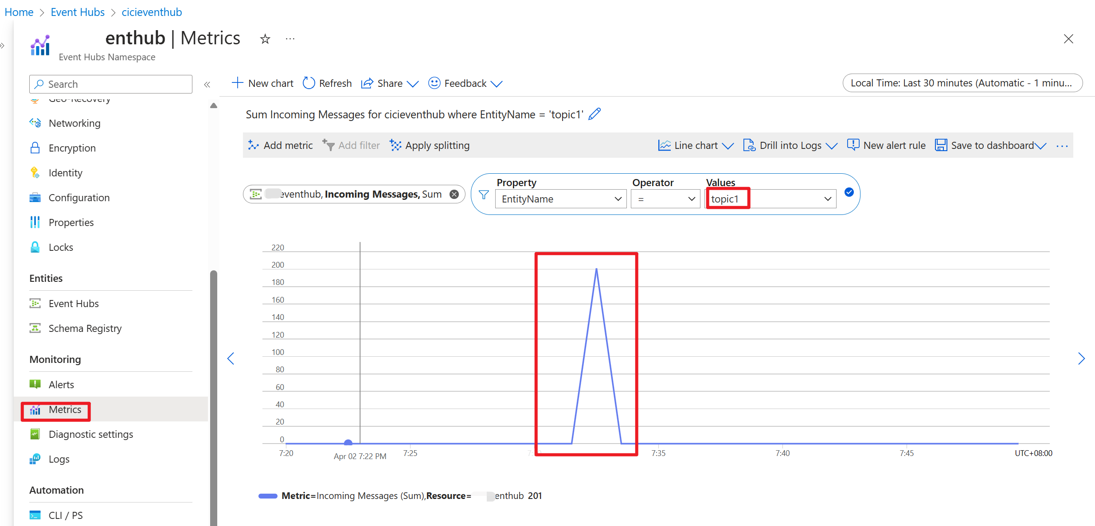Click the sidebar scroll up arrow

(x=214, y=105)
